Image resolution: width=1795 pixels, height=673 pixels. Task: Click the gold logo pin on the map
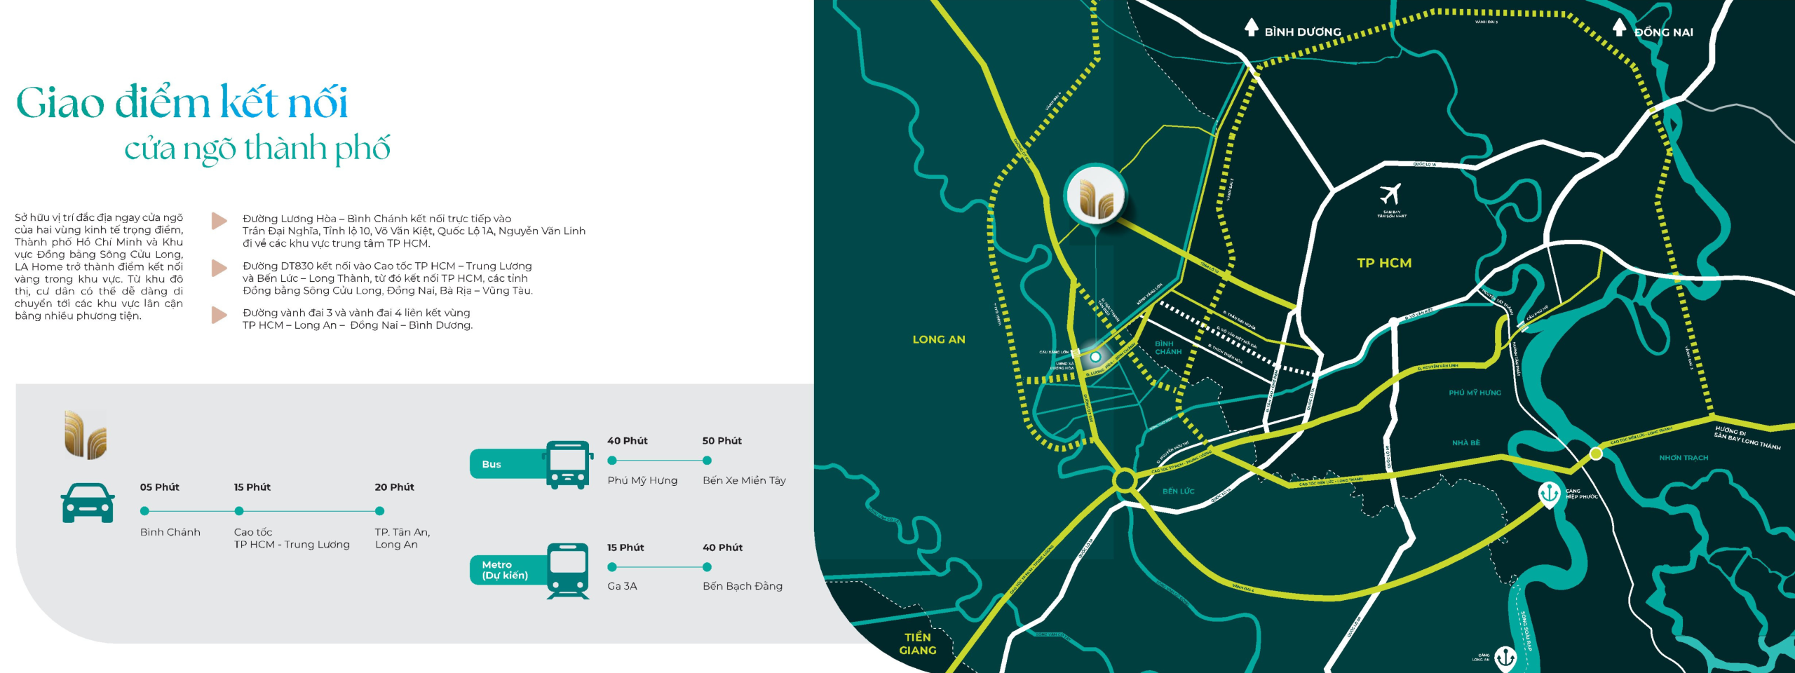(x=1095, y=198)
